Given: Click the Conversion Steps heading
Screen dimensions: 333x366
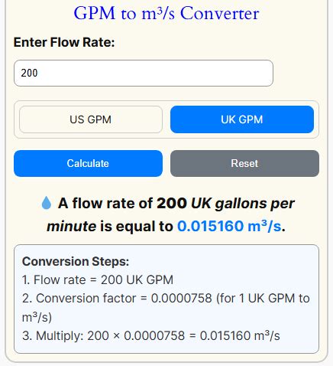Looking at the screenshot, I should [x=76, y=261].
